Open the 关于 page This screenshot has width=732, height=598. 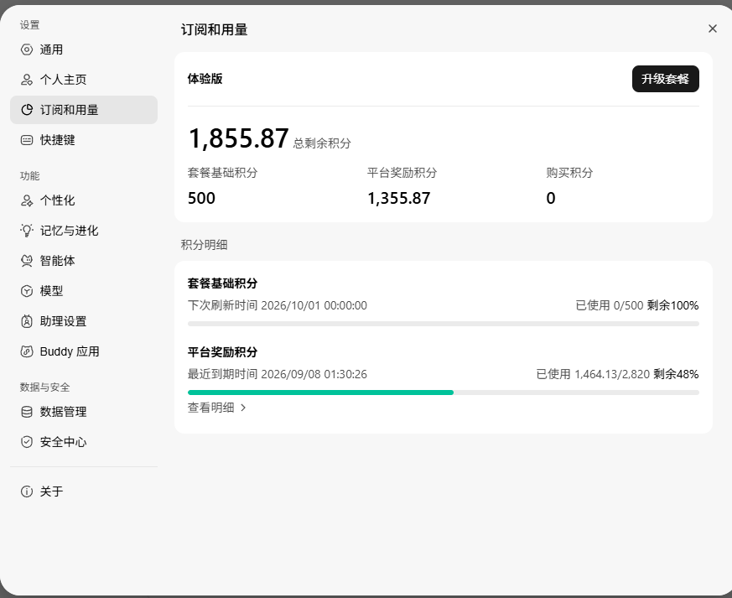(x=84, y=491)
